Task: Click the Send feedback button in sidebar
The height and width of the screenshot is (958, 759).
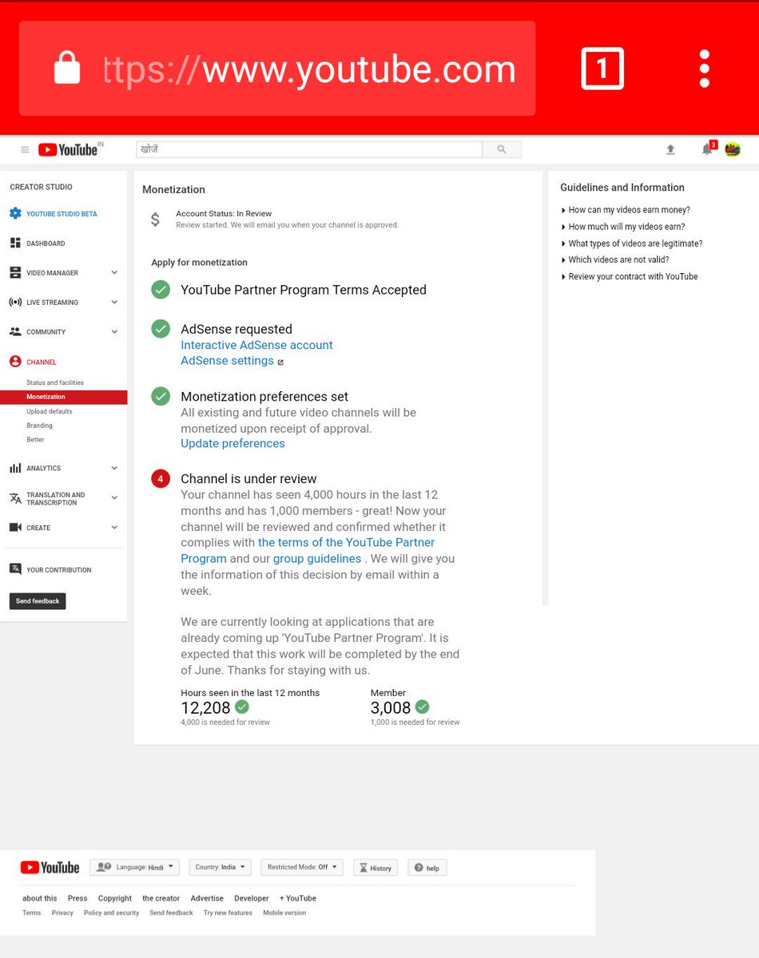Action: point(38,601)
